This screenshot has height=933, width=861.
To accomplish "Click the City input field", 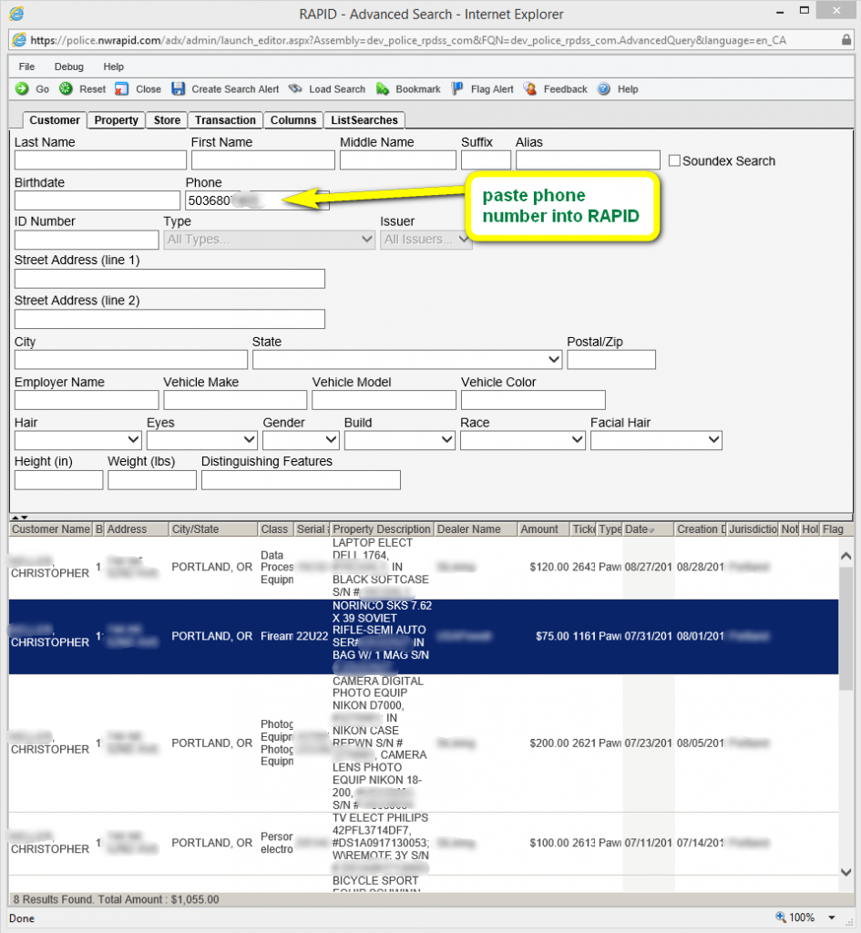I will pyautogui.click(x=131, y=359).
